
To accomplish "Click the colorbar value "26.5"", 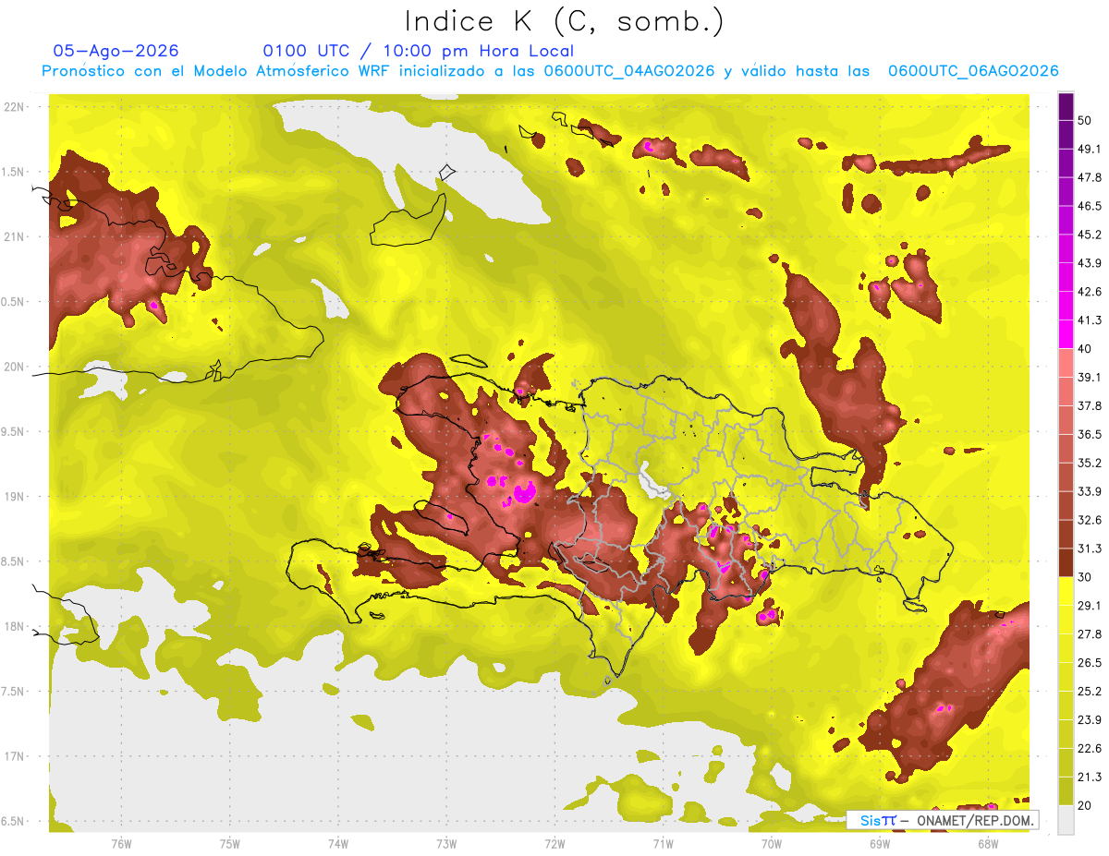I will pyautogui.click(x=1091, y=663).
